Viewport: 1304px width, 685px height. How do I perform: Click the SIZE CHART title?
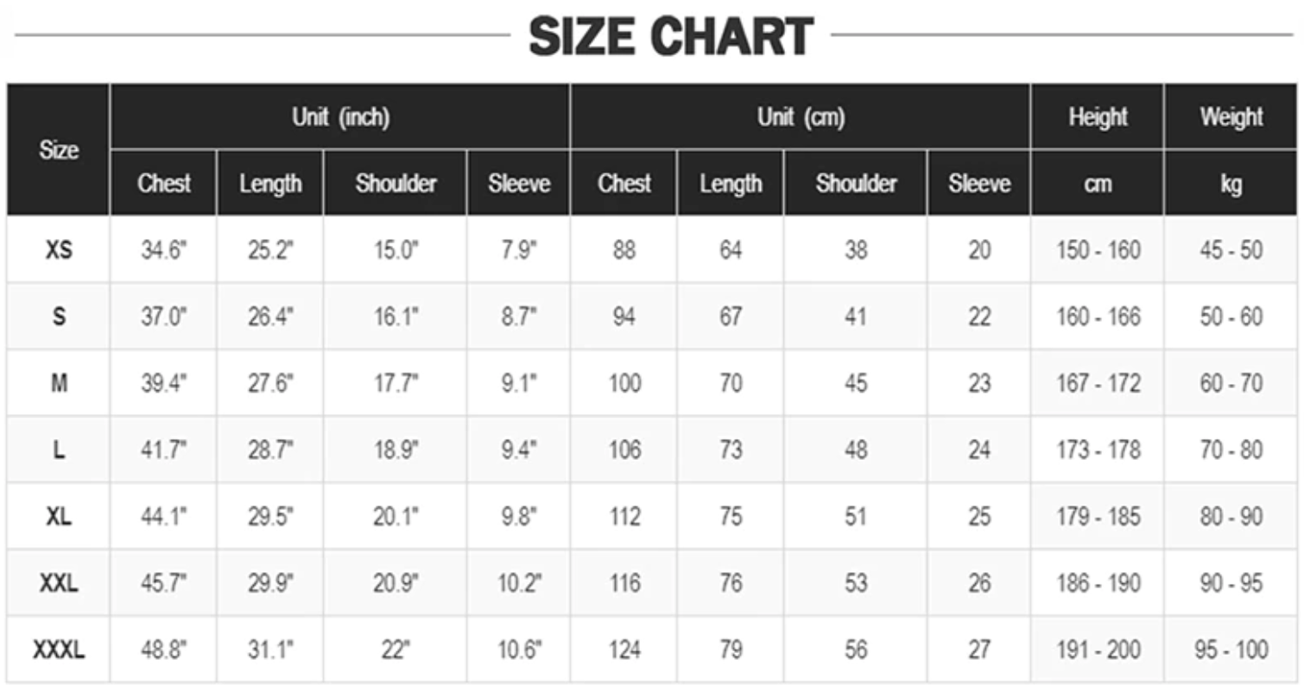click(x=670, y=37)
